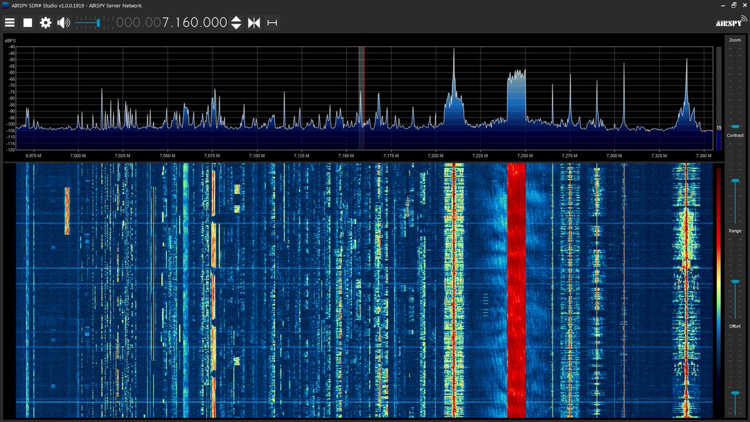Mute the audio output speaker

(x=62, y=22)
